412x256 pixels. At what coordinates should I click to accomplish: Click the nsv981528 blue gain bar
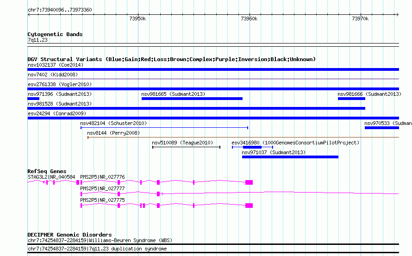pos(196,108)
